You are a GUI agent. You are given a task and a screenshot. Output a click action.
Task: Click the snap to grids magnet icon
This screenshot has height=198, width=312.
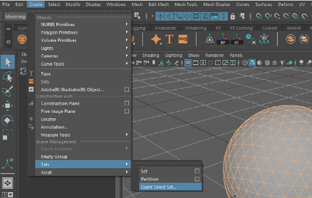pos(259,16)
